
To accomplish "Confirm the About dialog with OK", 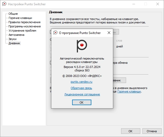I will [x=82, y=102].
